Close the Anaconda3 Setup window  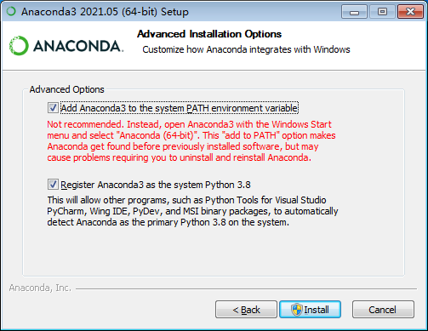[x=410, y=12]
